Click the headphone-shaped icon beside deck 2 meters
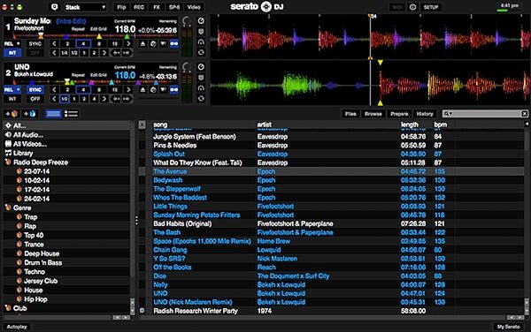 pyautogui.click(x=201, y=87)
